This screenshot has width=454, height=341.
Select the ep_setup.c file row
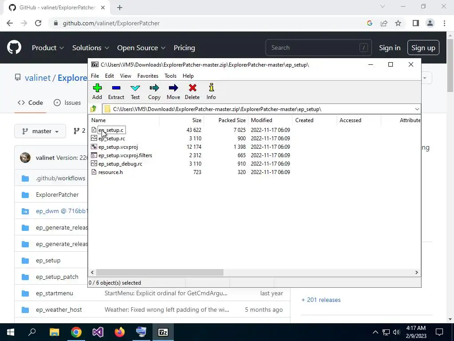point(111,130)
